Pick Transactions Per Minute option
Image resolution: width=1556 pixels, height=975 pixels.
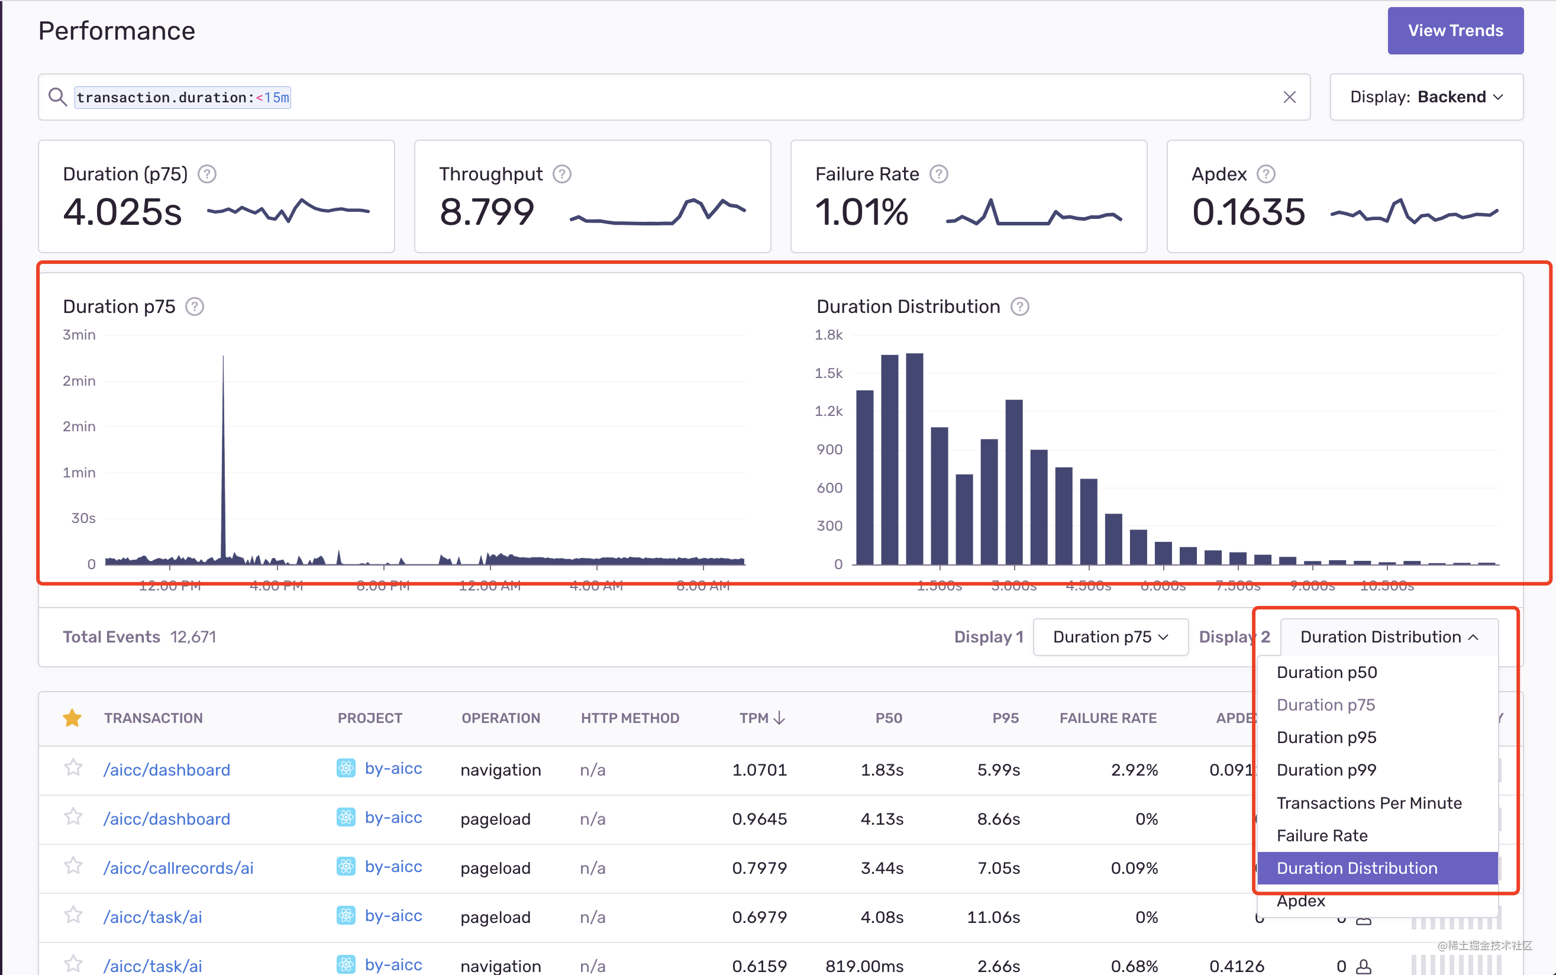[1377, 803]
